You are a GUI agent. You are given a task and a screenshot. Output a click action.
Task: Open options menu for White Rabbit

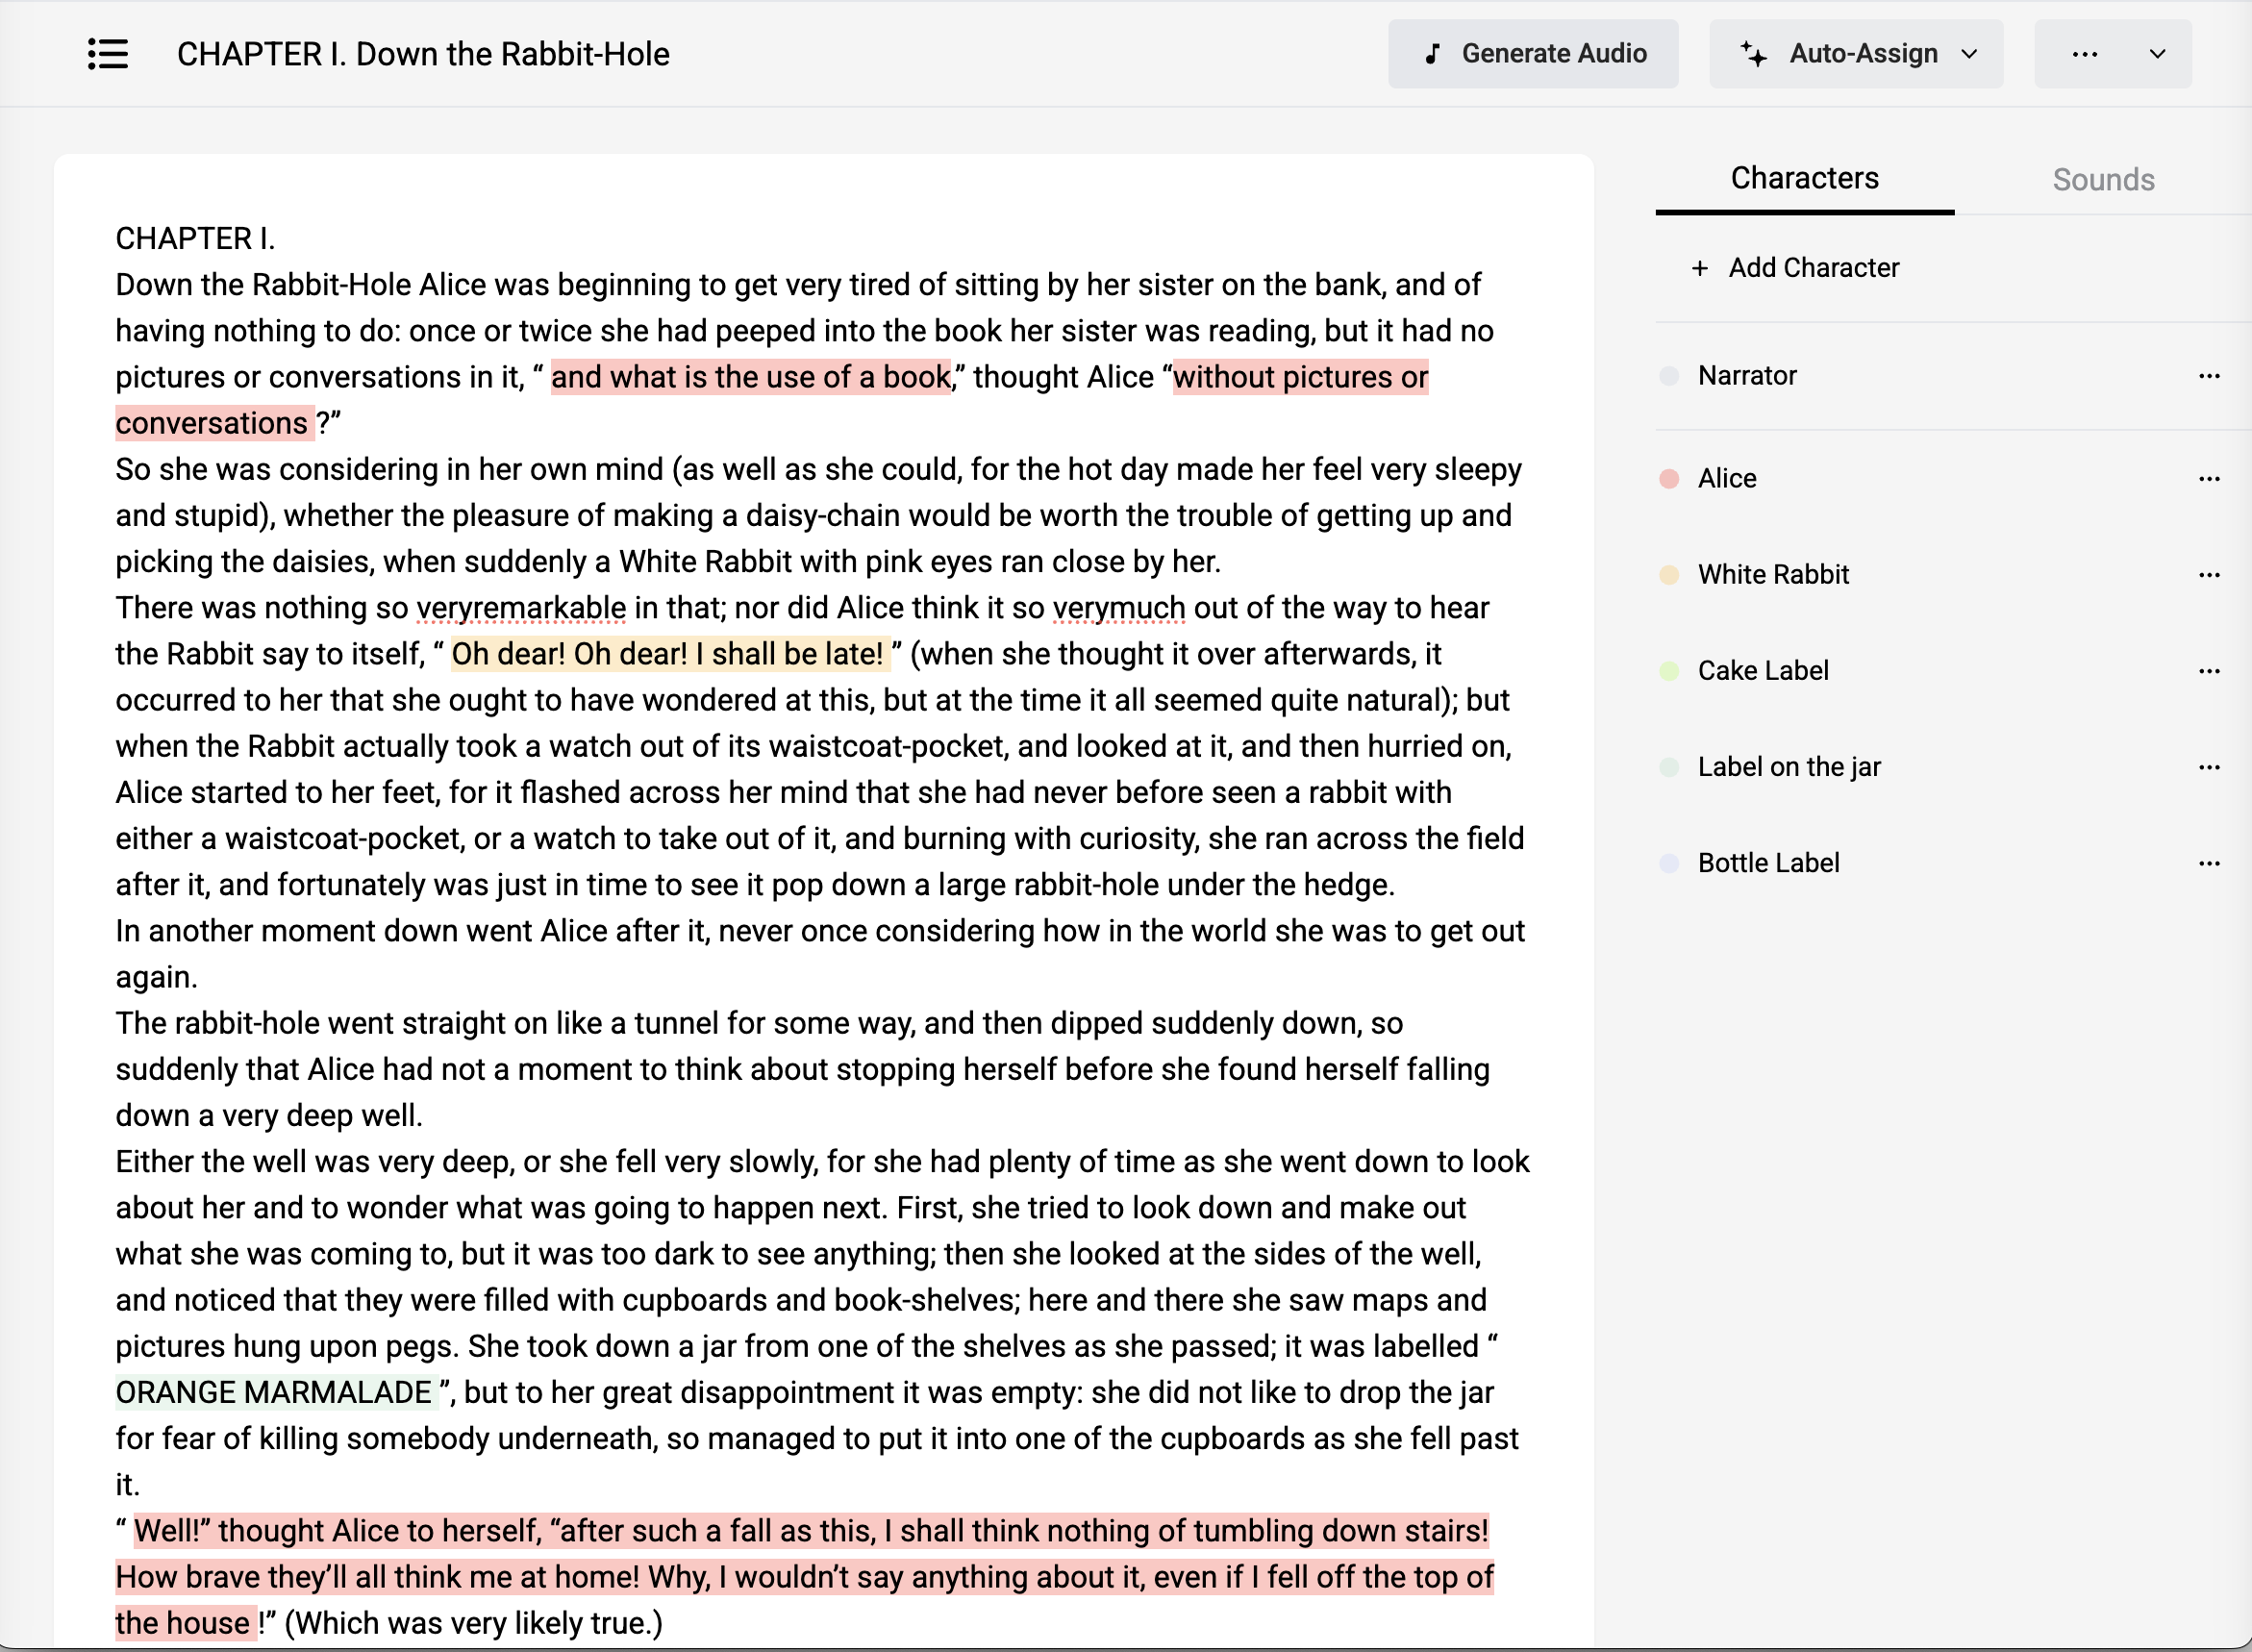[x=2210, y=573]
